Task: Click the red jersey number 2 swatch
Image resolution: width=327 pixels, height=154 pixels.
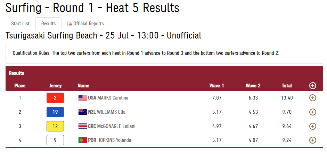Action: point(55,98)
